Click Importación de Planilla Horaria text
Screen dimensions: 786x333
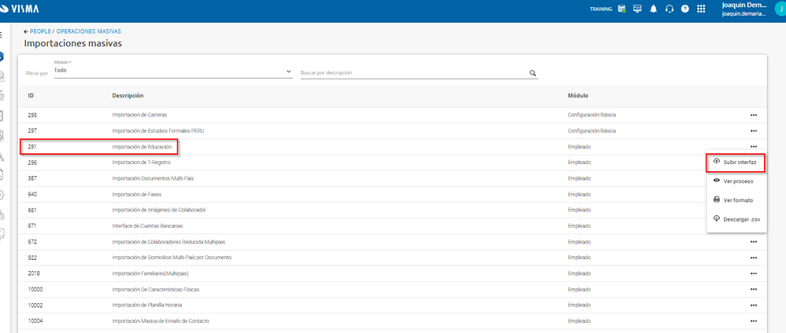[147, 305]
